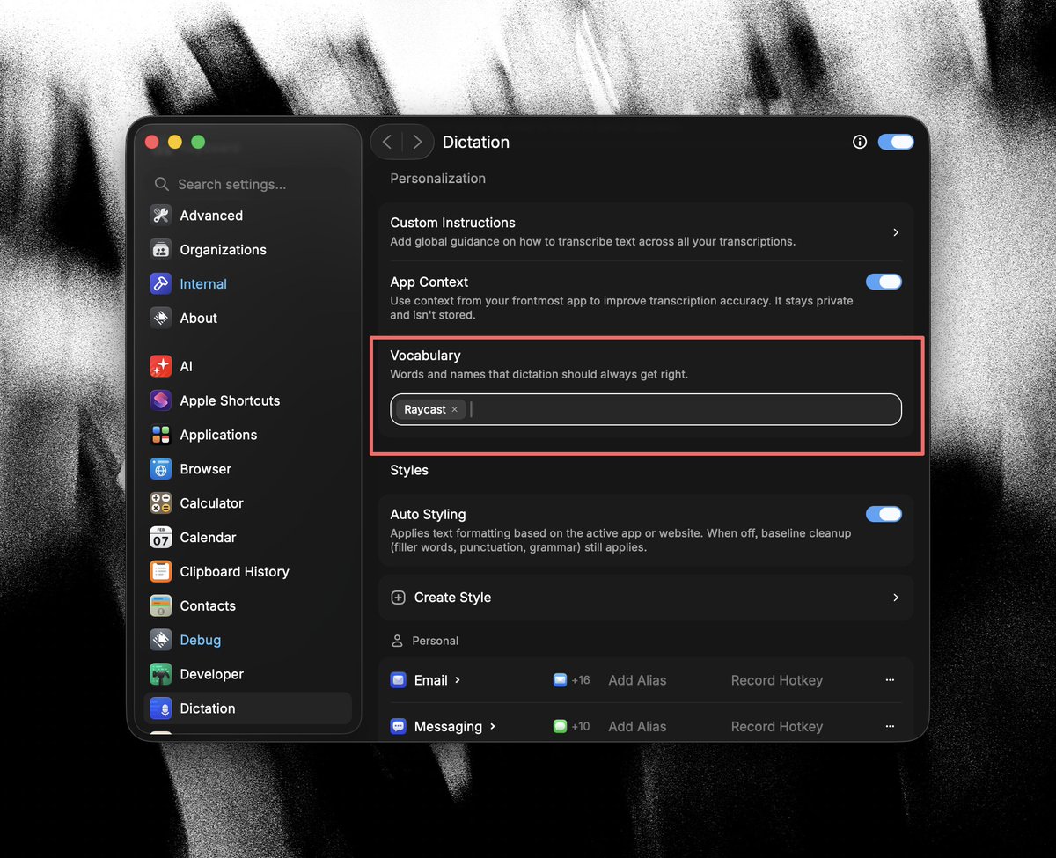
Task: Open Advanced settings wrench icon
Action: 160,216
